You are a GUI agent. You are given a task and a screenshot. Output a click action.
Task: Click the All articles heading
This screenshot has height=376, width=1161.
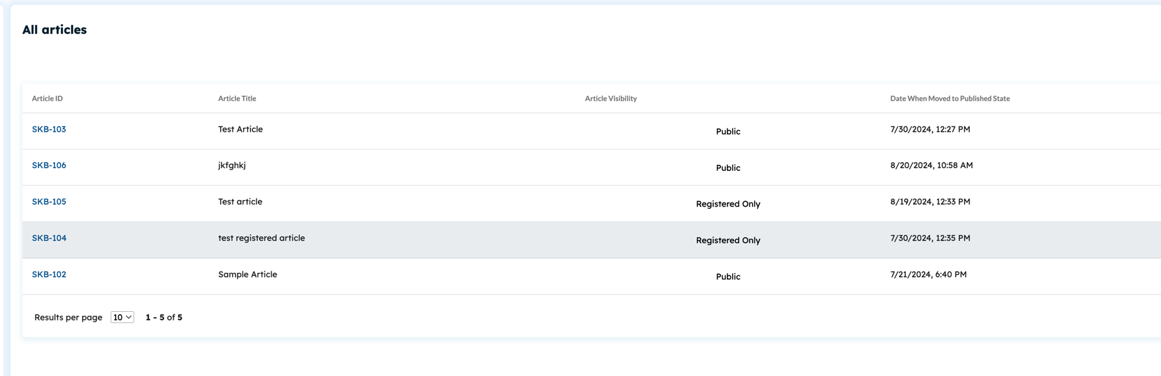(x=54, y=30)
